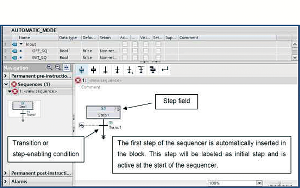Screen dimensions: 300x188
Task: Click the Data type column header
Action: click(68, 38)
